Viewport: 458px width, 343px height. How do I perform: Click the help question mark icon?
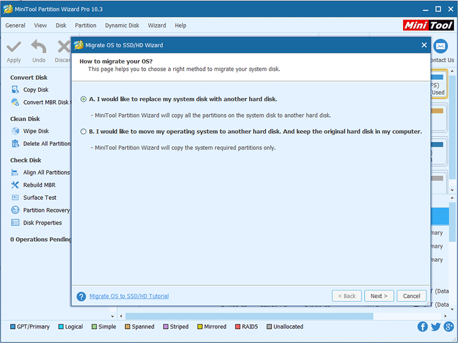pos(81,296)
